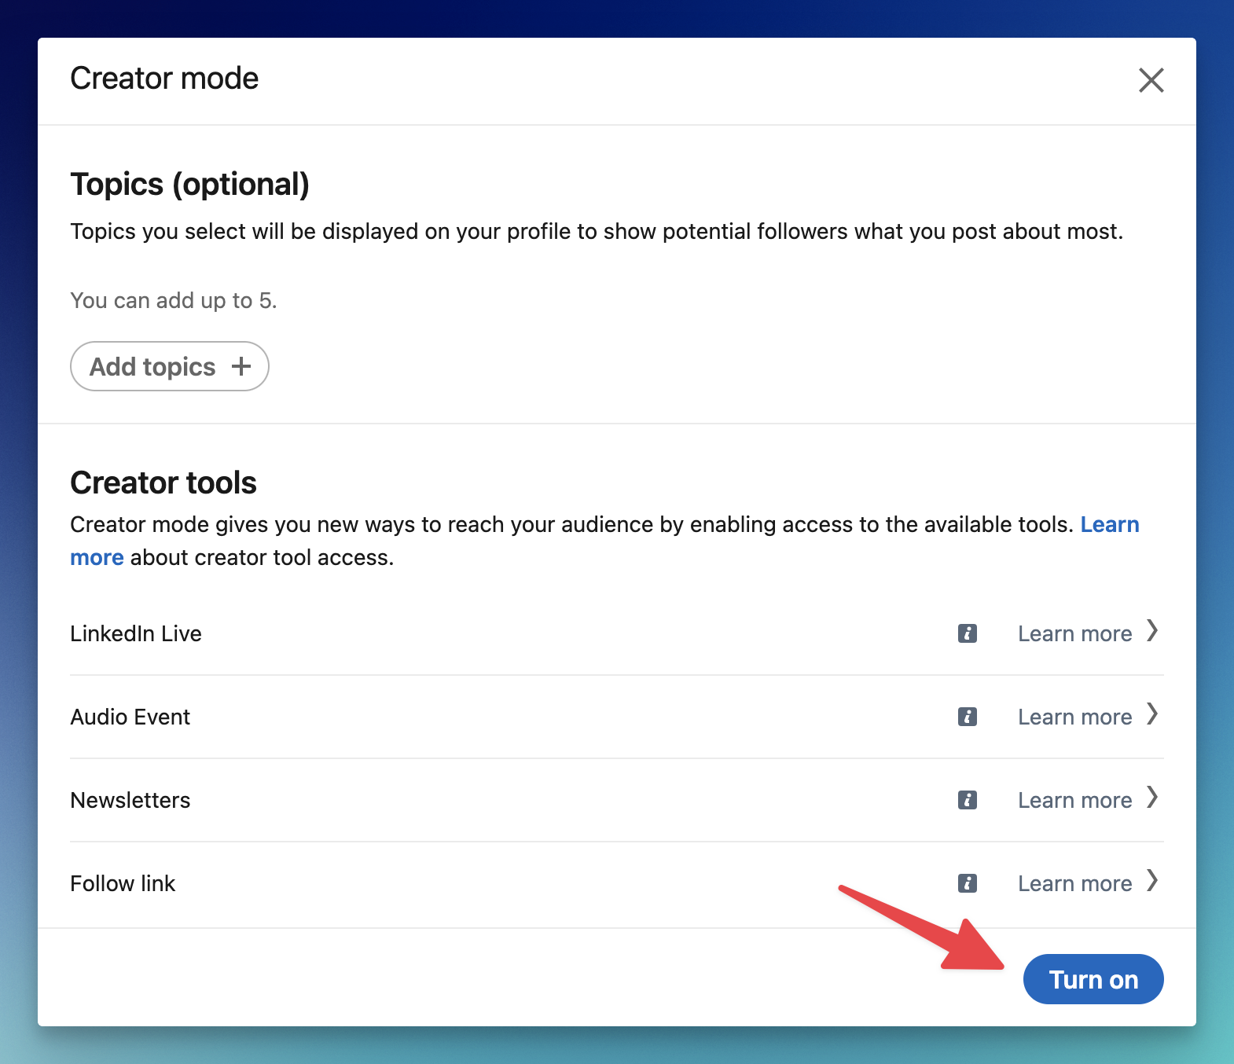Open Learn more for LinkedIn Live

click(x=1075, y=633)
